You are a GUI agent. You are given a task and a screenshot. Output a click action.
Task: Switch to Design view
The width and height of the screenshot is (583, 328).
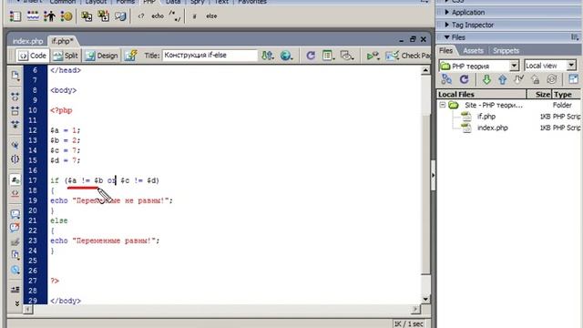coord(101,56)
